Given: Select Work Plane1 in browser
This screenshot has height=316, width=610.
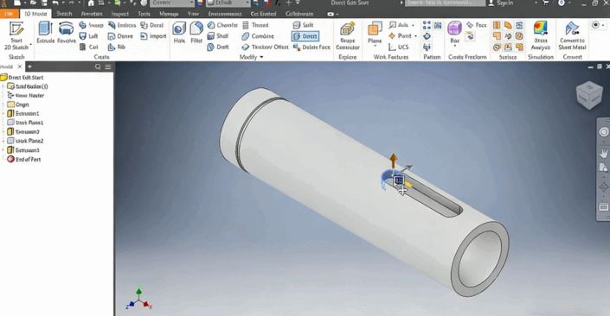Looking at the screenshot, I should coord(26,123).
